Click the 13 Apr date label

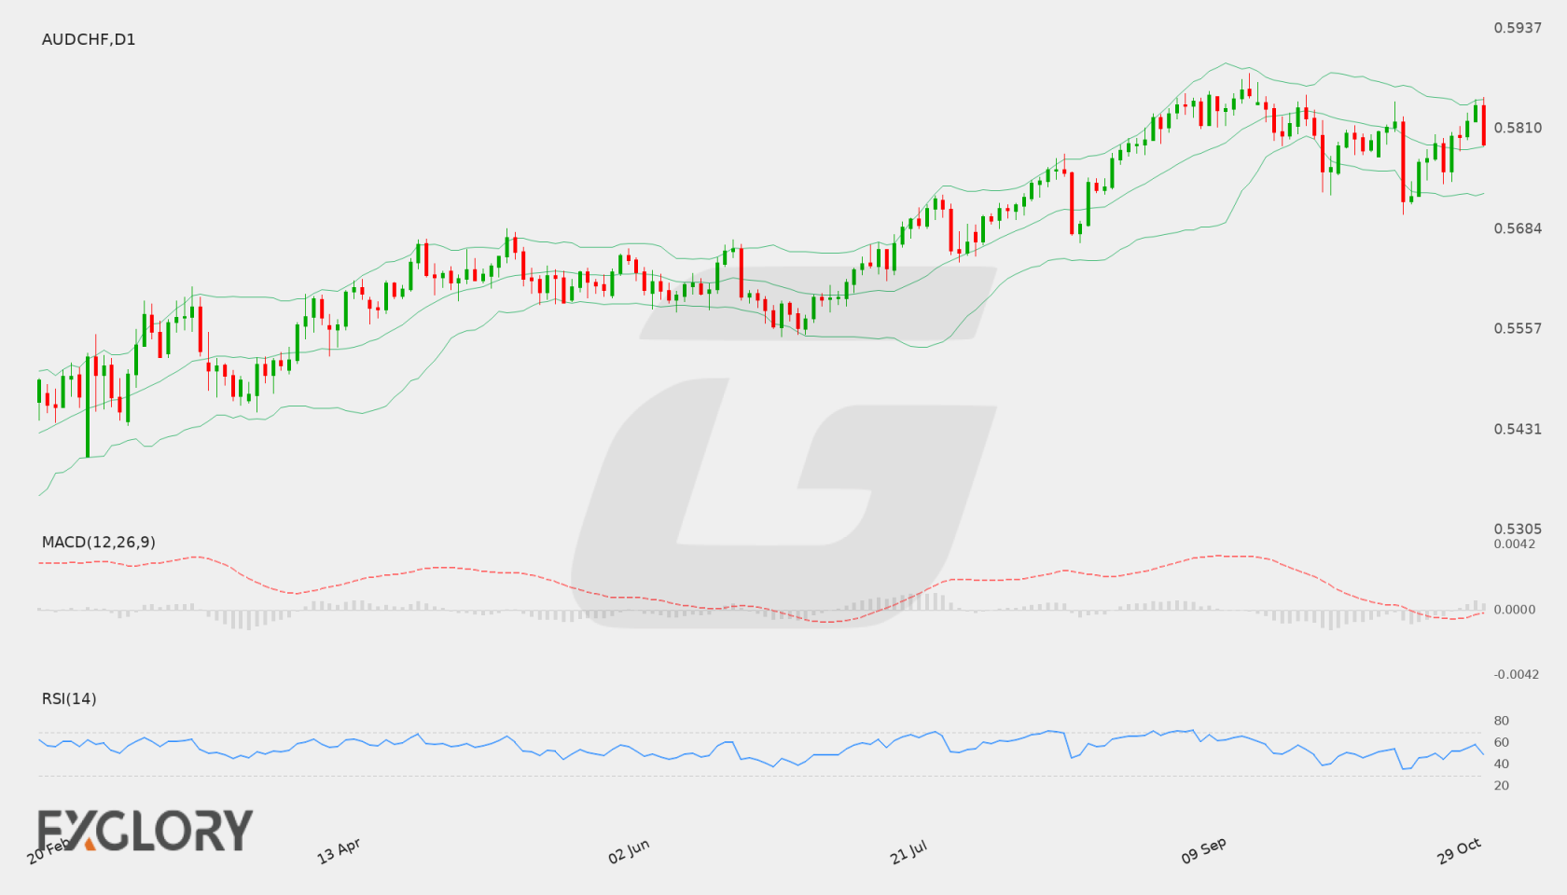(339, 851)
